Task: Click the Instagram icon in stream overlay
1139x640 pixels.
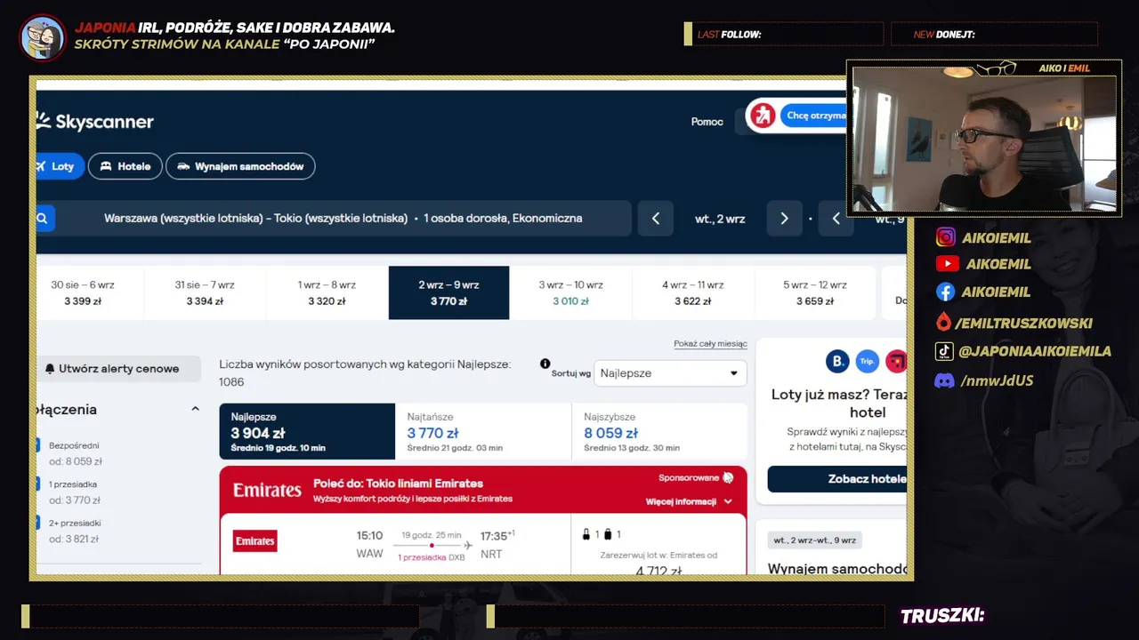Action: click(x=946, y=237)
